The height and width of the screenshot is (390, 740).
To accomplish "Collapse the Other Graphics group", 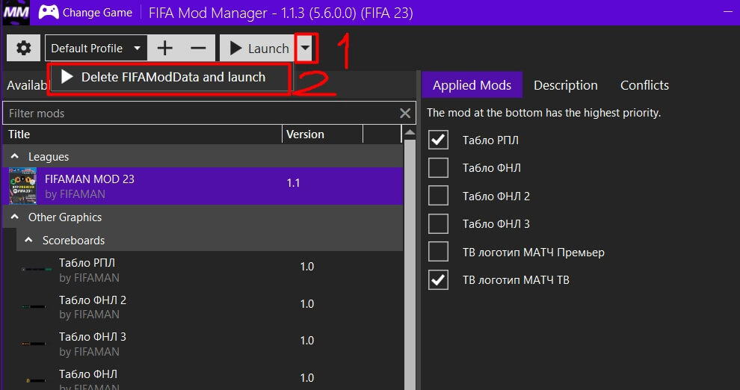I will click(x=15, y=217).
